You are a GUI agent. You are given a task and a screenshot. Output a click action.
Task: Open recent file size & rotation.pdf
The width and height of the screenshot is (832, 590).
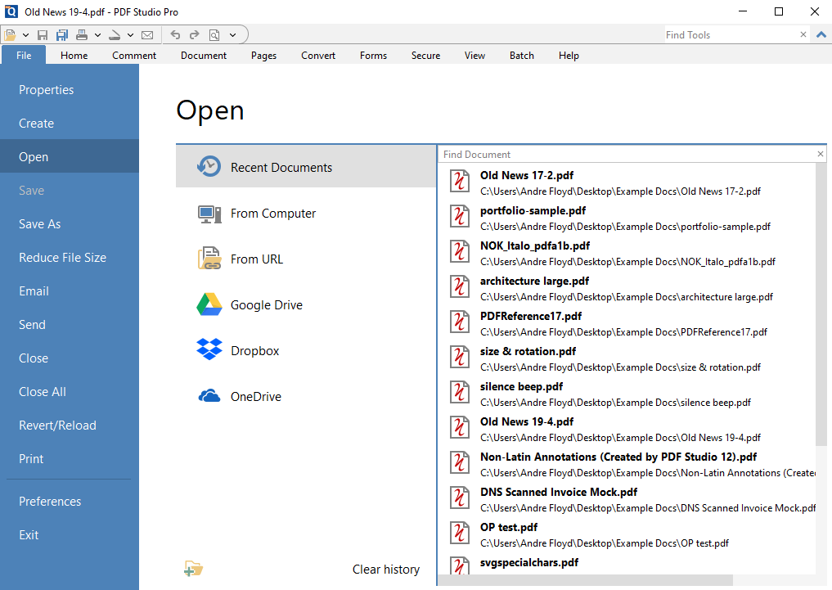(627, 359)
